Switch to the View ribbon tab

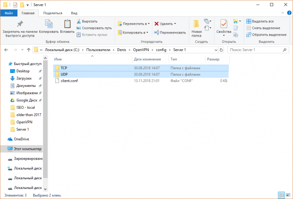pyautogui.click(x=74, y=13)
